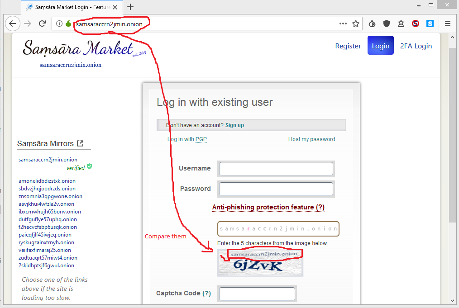Screen dimensions: 459x308
Task: Open the 2FA Login page
Action: 416,46
